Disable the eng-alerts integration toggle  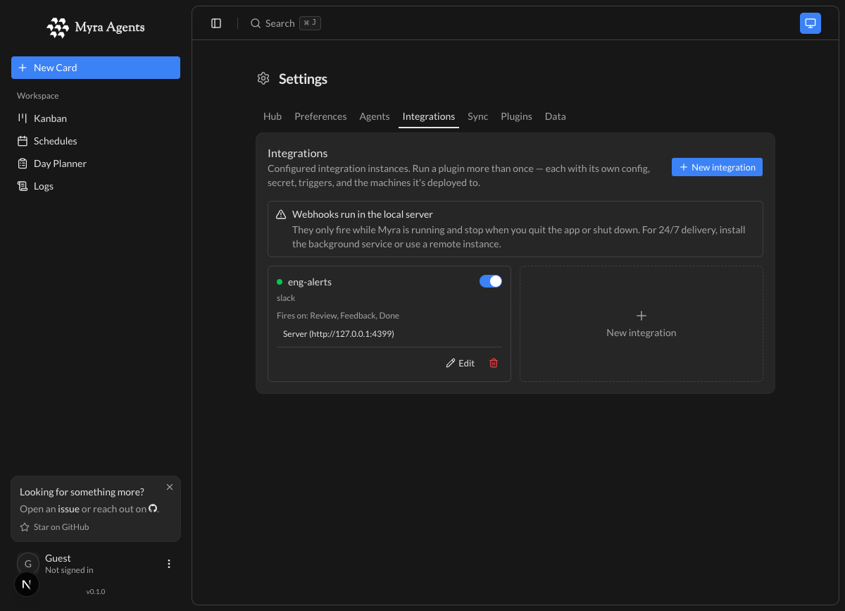[491, 281]
